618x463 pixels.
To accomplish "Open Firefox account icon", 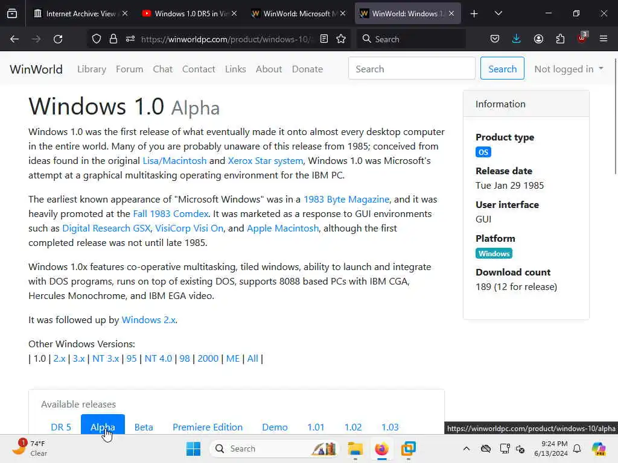I will pos(538,39).
